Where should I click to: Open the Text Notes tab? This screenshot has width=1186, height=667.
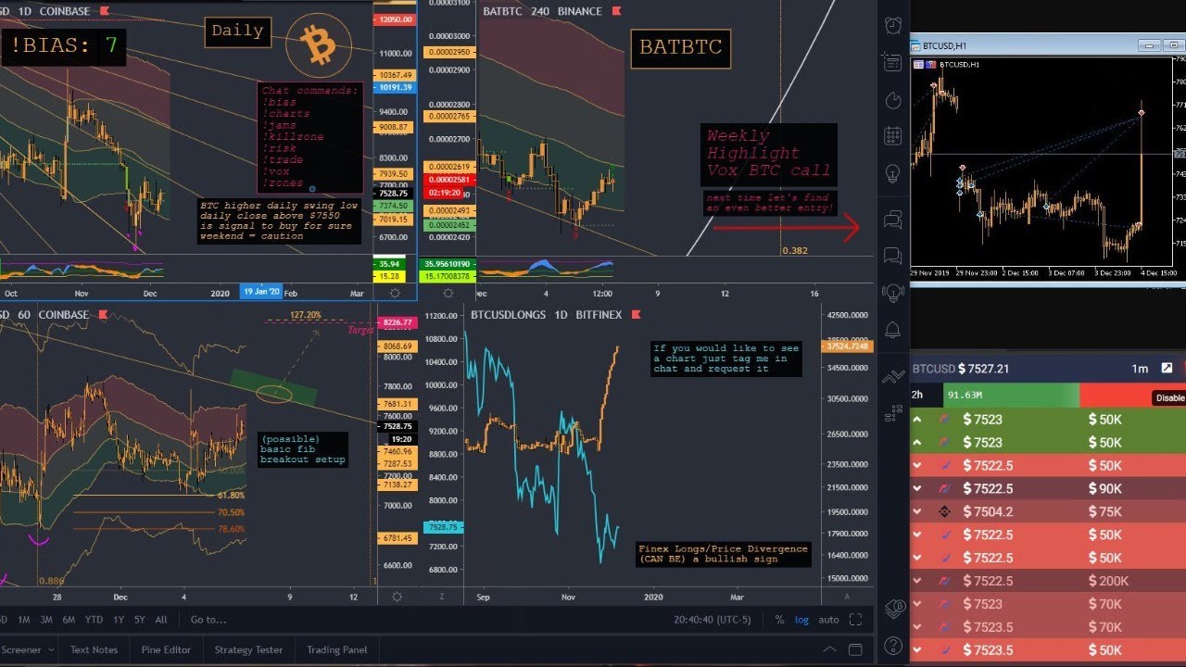coord(95,649)
